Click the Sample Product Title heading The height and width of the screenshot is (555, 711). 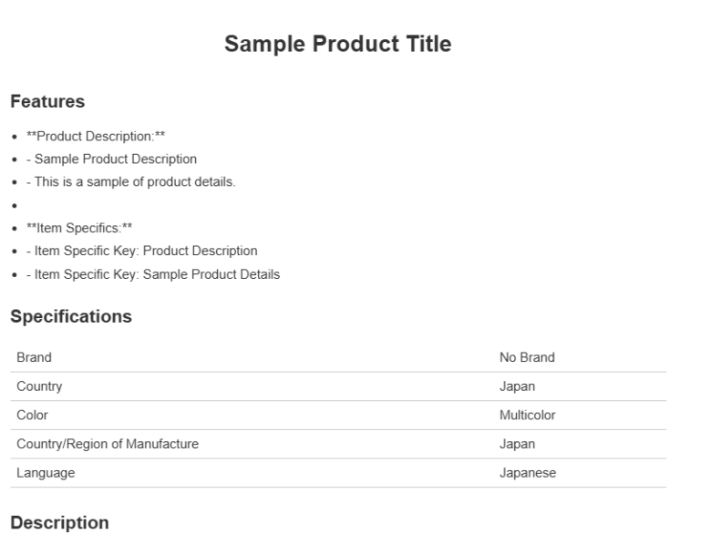337,44
